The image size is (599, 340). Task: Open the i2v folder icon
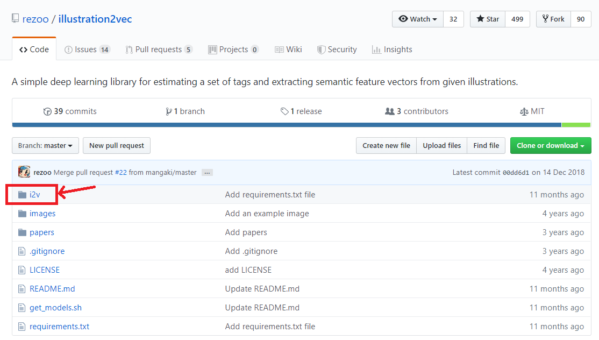click(22, 195)
